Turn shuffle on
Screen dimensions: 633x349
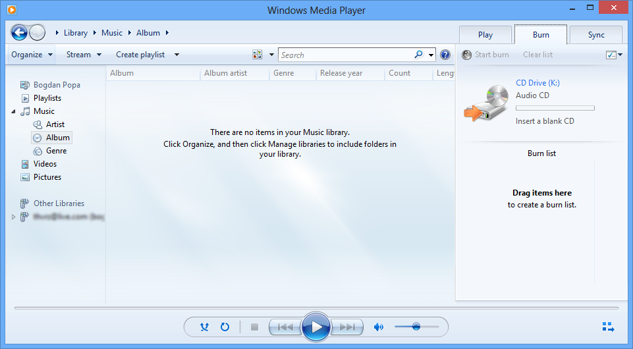coord(205,327)
